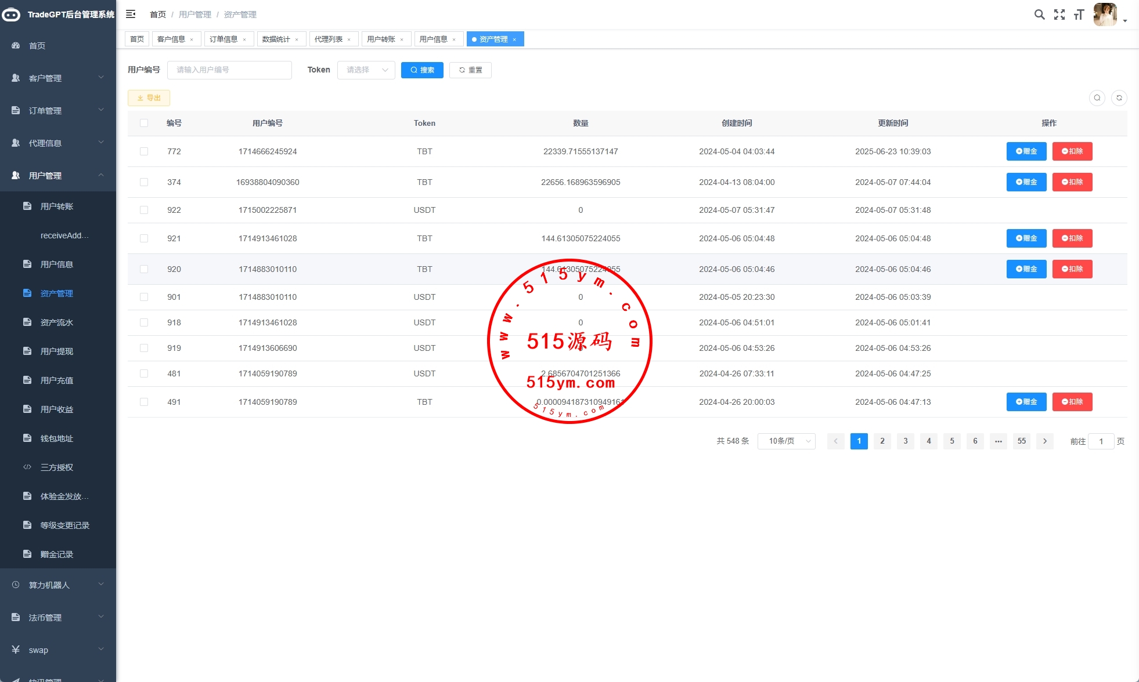Open the font size adjustment icon
The height and width of the screenshot is (682, 1139).
tap(1079, 14)
